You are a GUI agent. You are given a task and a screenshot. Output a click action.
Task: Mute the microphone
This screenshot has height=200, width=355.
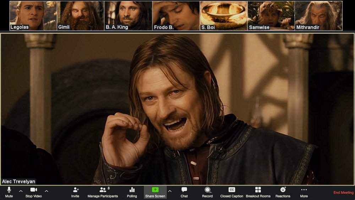click(9, 192)
